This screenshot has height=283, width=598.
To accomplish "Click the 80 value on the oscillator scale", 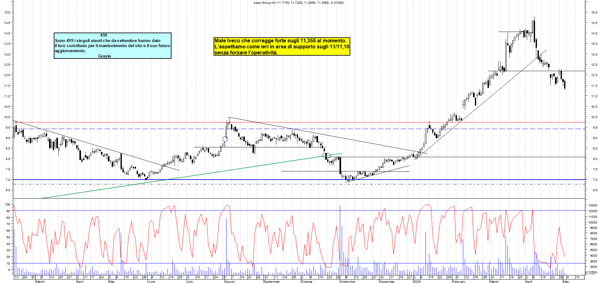I will (8, 218).
